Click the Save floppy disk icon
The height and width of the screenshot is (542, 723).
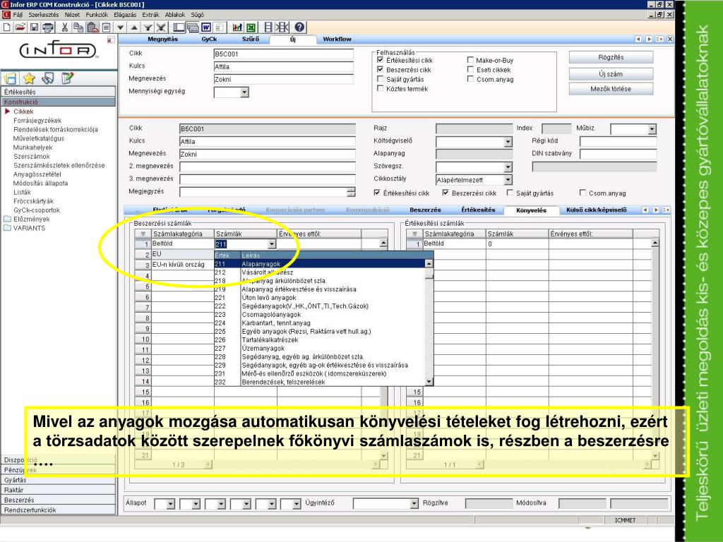click(x=34, y=28)
